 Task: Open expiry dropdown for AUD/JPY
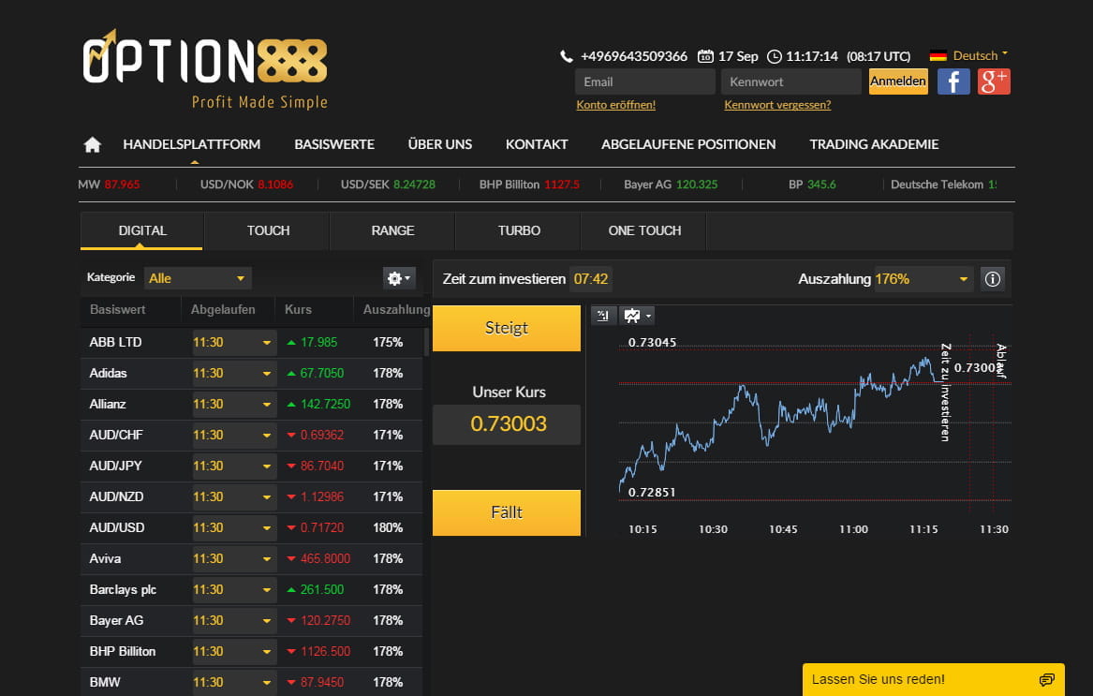234,466
